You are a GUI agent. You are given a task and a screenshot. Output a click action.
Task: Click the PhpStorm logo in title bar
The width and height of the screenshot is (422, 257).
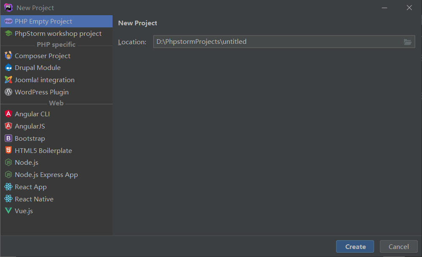point(8,8)
